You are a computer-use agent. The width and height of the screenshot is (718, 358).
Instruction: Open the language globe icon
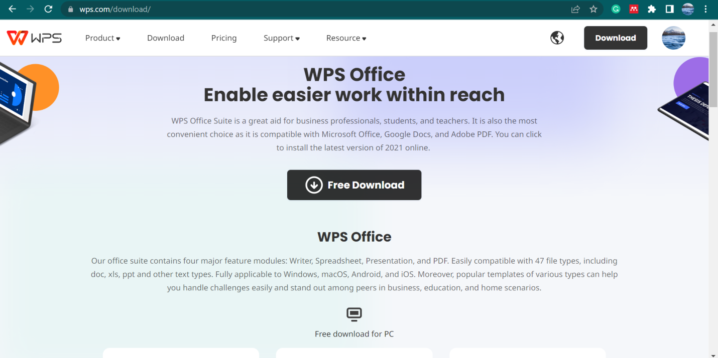557,38
